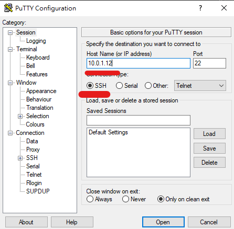Collapse the Terminal category node

pyautogui.click(x=10, y=49)
